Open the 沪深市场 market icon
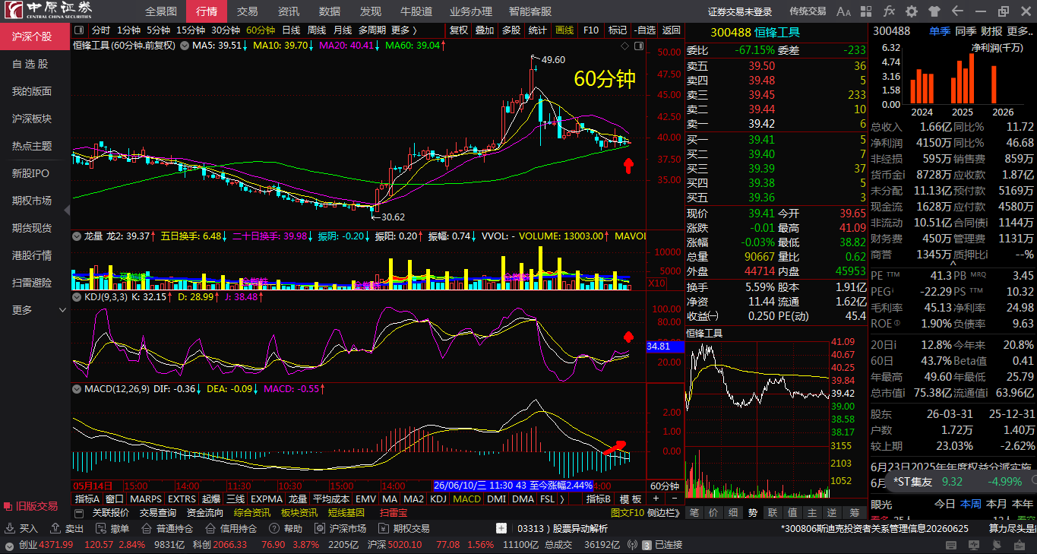The width and height of the screenshot is (1037, 554). pyautogui.click(x=321, y=528)
